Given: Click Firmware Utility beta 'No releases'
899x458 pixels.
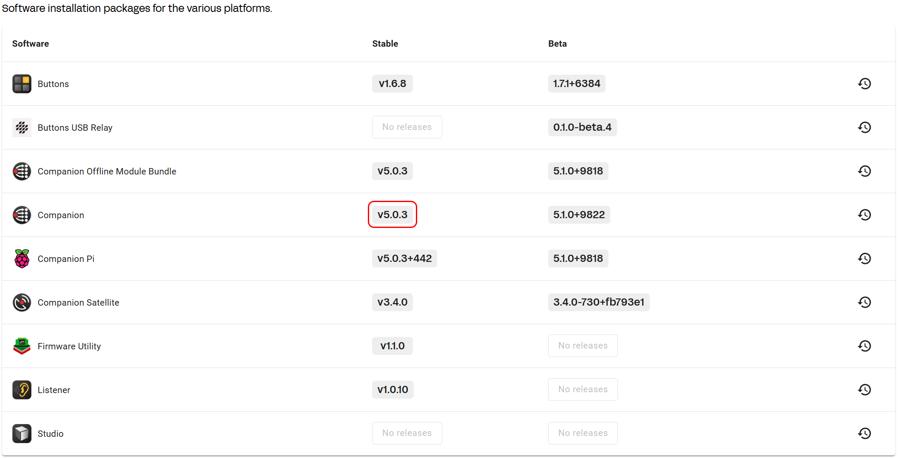Looking at the screenshot, I should (583, 346).
